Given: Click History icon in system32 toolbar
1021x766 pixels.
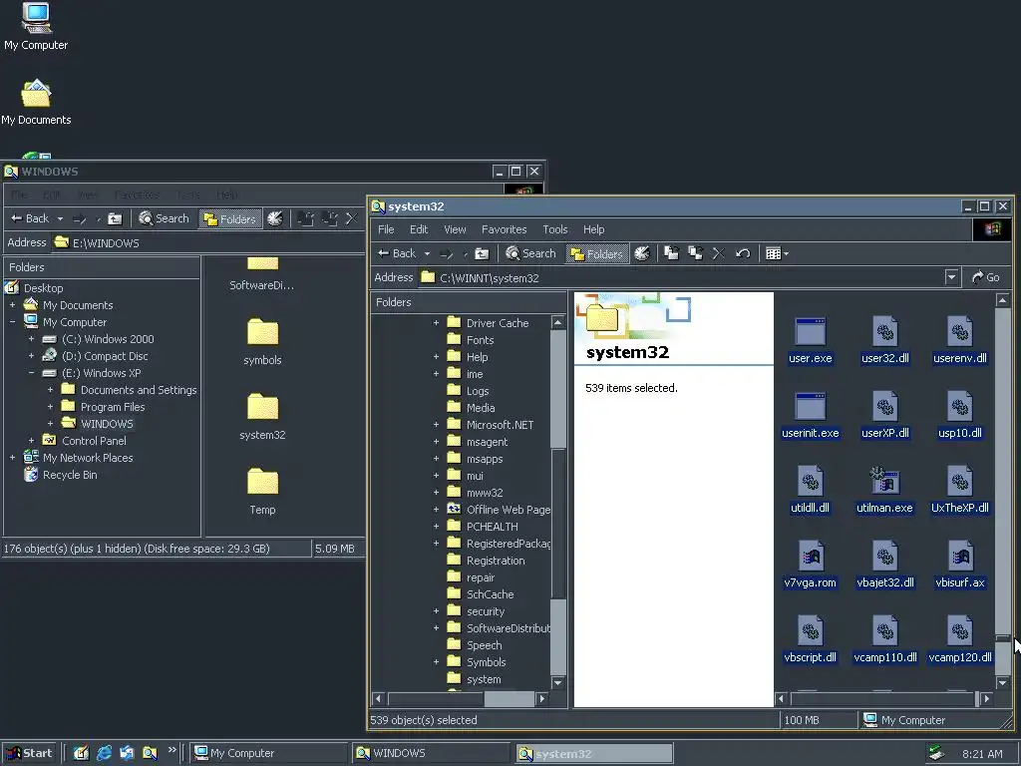Looking at the screenshot, I should [642, 253].
